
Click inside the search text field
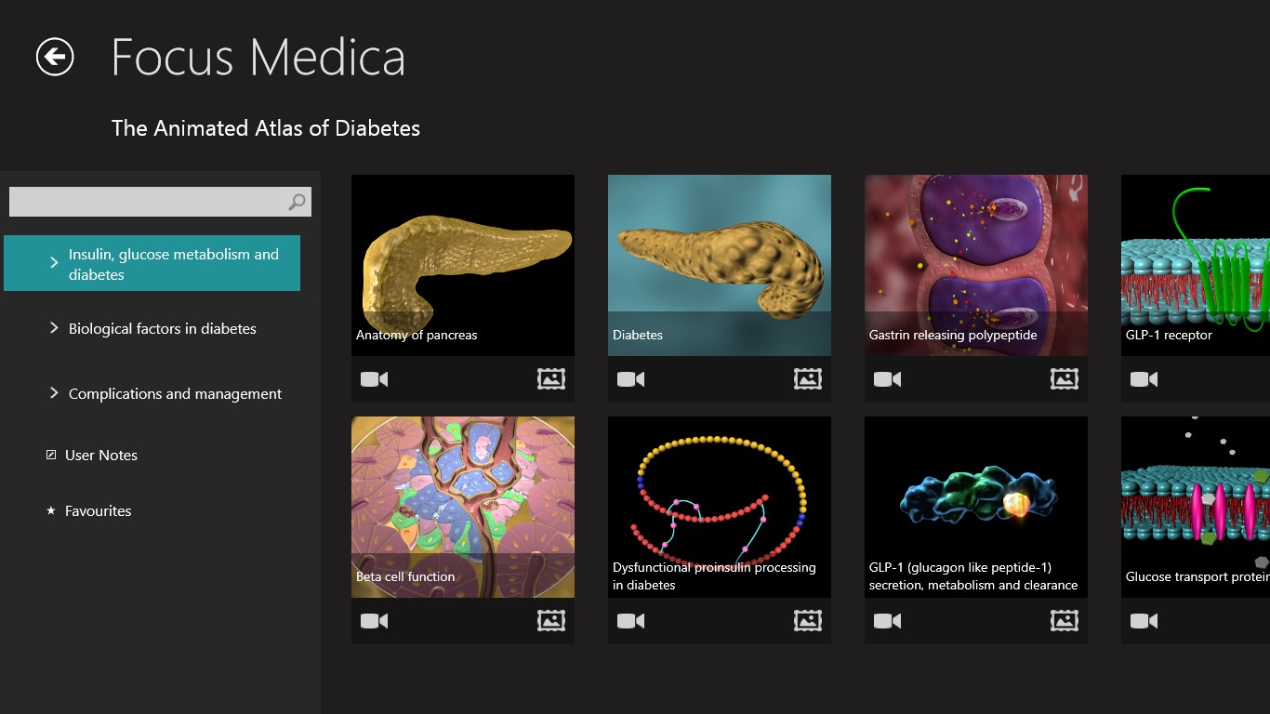(144, 202)
